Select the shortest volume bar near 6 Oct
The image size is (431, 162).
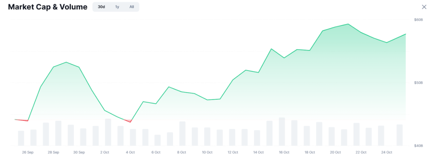pos(157,140)
